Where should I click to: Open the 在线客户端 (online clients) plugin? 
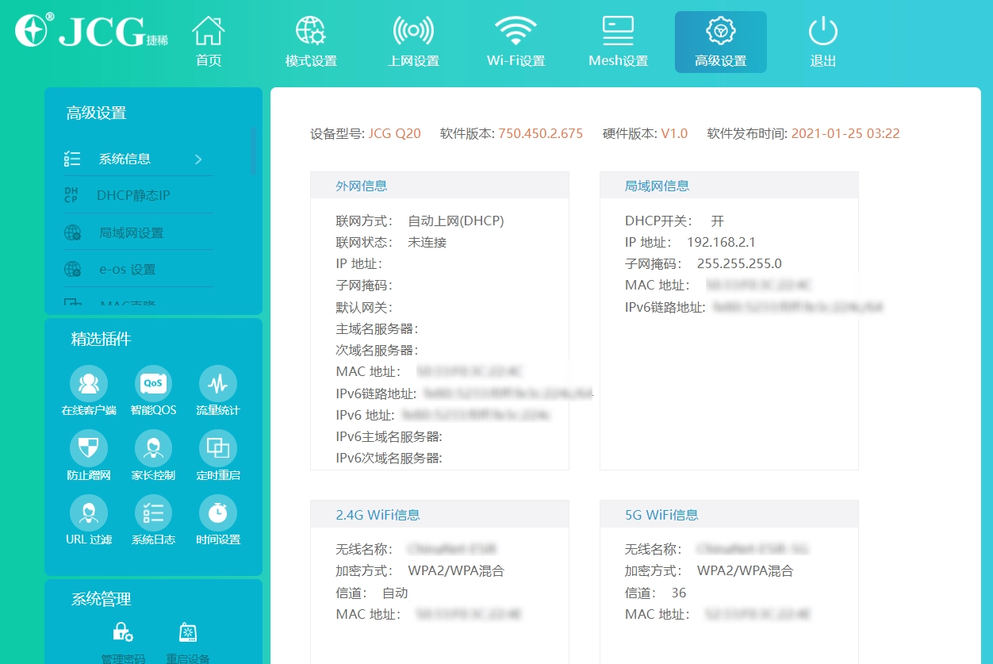coord(89,390)
